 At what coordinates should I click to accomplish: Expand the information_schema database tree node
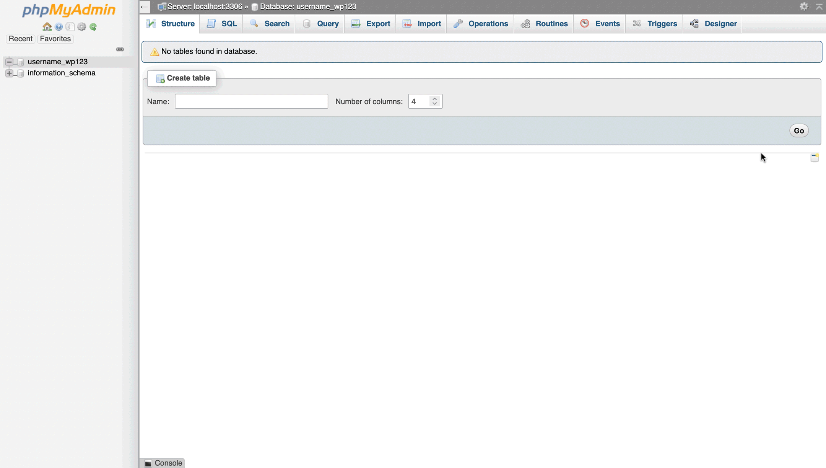coord(9,73)
